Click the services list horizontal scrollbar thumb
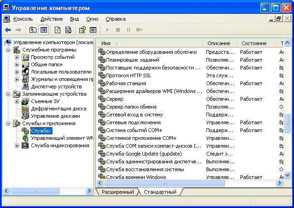294x208 pixels. pyautogui.click(x=164, y=183)
